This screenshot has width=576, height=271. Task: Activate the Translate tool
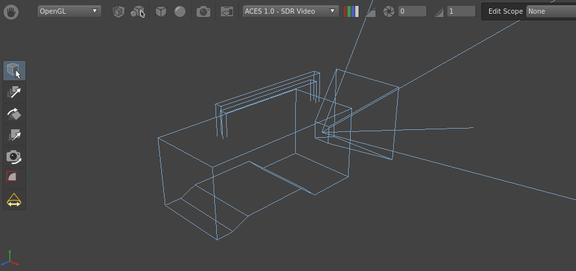pos(14,92)
